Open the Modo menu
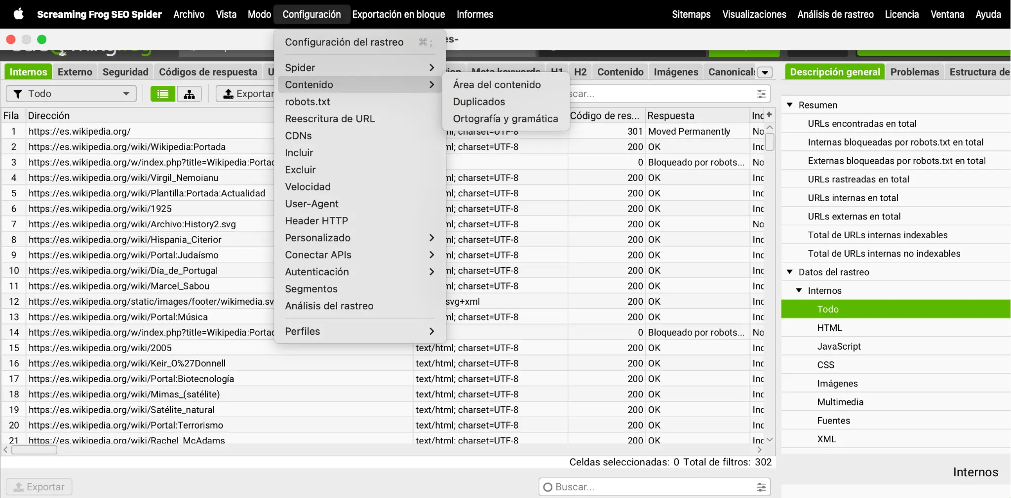This screenshot has width=1011, height=498. pos(260,14)
